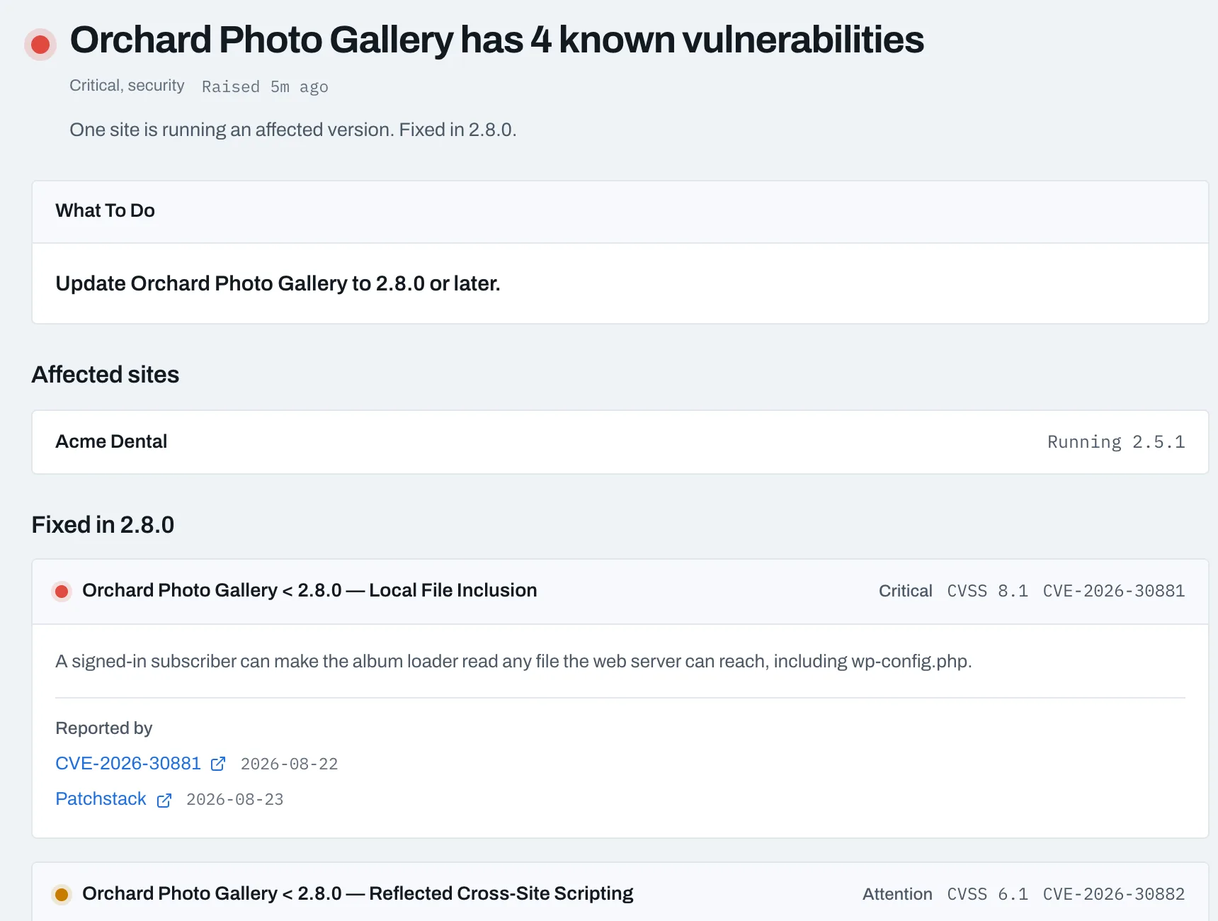Click the 'Affected sites' heading

[x=106, y=375]
